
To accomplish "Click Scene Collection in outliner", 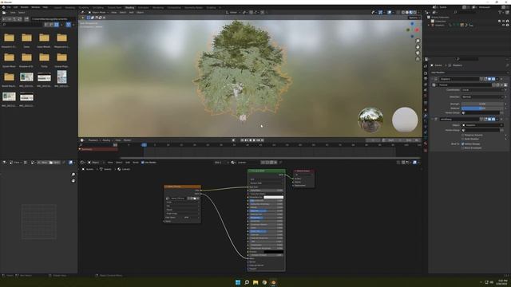I will pos(440,18).
